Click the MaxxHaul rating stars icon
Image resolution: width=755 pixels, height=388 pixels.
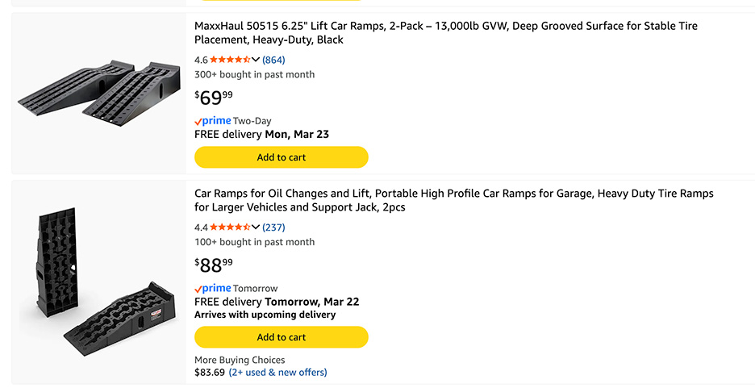(230, 60)
